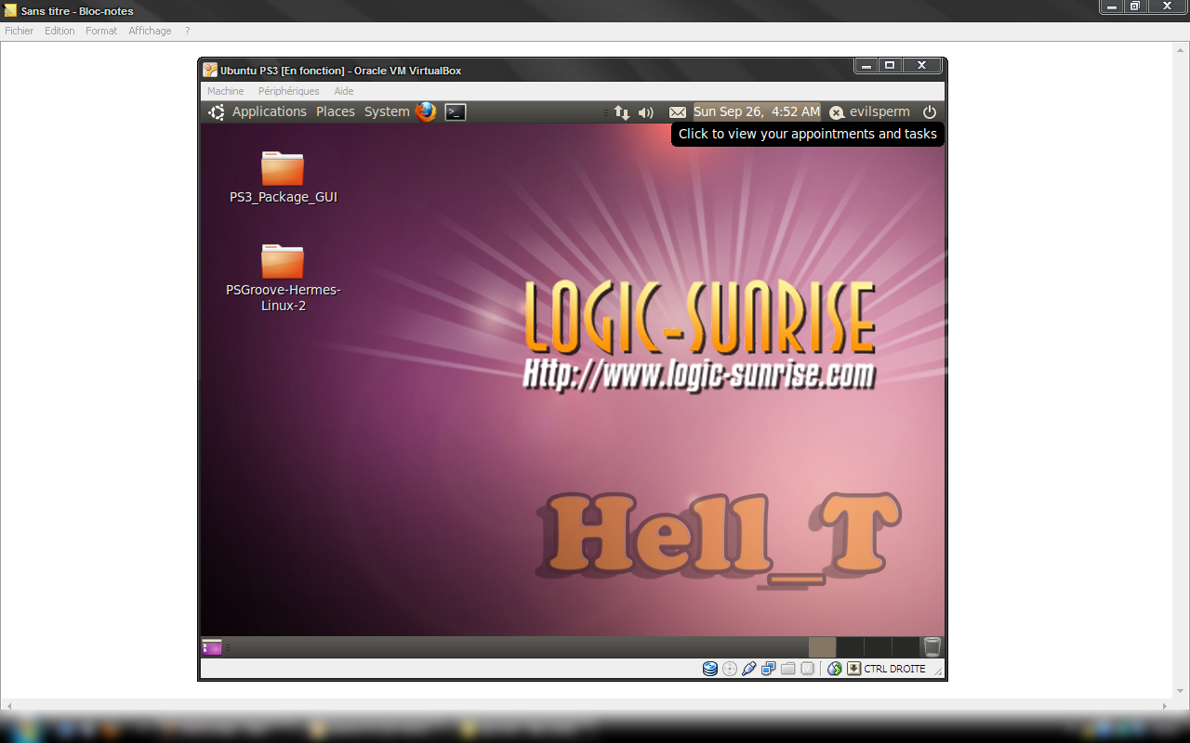Open Notepad Fichier menu
Screen dimensions: 1190x743
pos(19,31)
